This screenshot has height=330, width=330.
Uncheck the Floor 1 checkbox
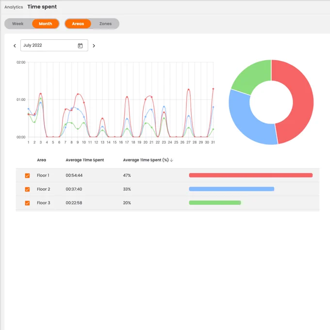(27, 176)
